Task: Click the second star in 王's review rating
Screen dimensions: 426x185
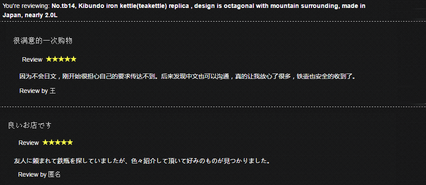Action: click(55, 59)
